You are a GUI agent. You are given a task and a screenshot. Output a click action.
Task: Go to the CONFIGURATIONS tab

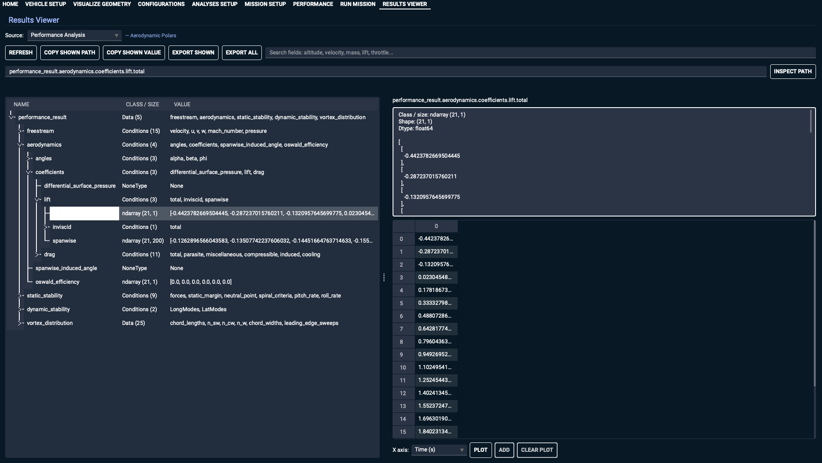(x=161, y=4)
